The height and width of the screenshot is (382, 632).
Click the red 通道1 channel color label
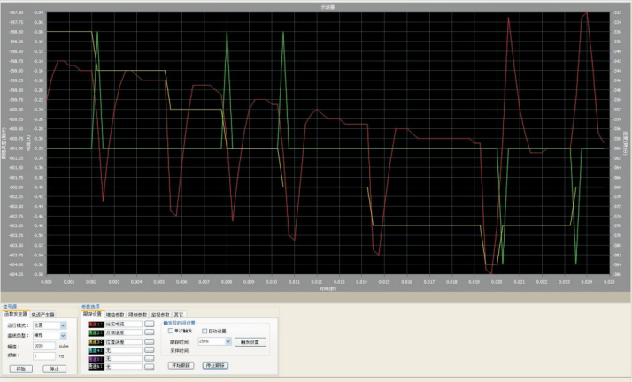pos(93,325)
